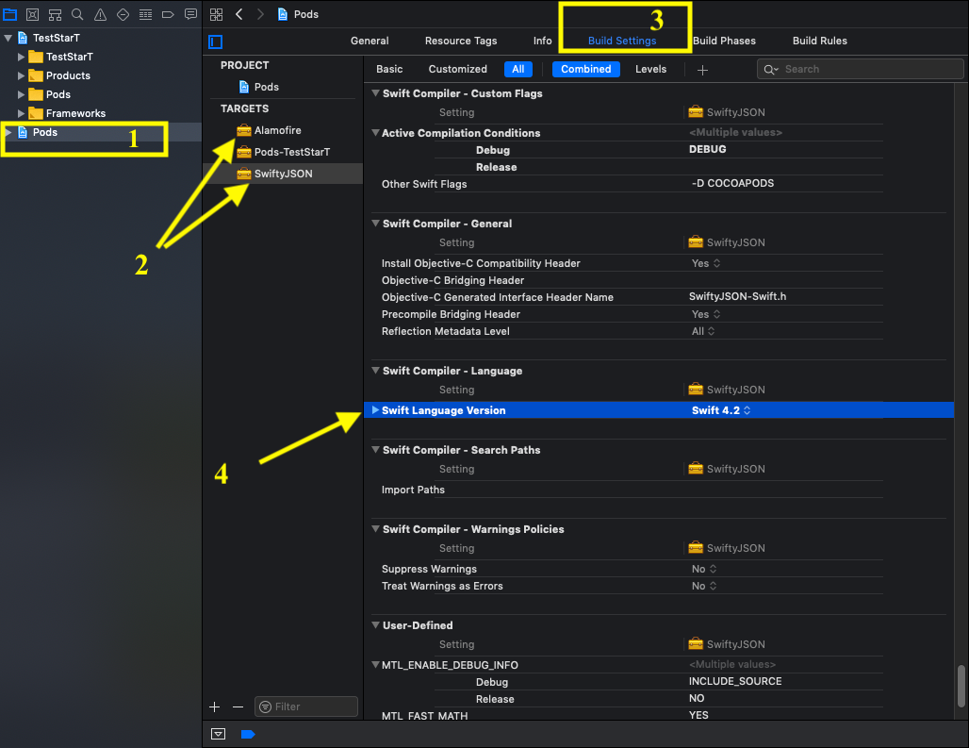Add a new target with plus button

click(214, 706)
